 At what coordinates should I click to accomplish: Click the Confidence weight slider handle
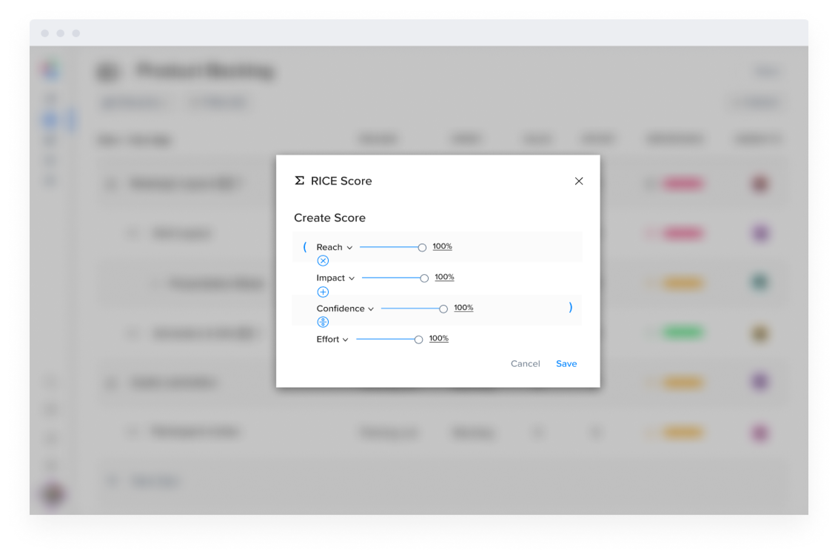pos(443,309)
